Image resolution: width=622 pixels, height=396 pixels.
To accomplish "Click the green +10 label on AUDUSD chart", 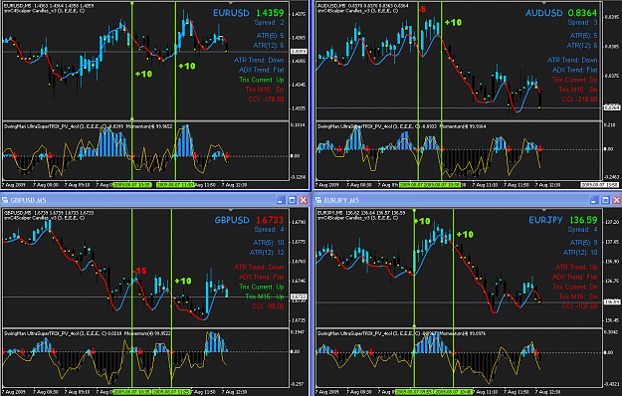I will (x=453, y=23).
